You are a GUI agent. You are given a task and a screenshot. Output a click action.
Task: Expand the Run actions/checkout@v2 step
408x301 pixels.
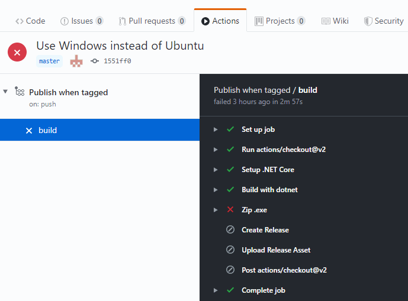click(x=216, y=150)
